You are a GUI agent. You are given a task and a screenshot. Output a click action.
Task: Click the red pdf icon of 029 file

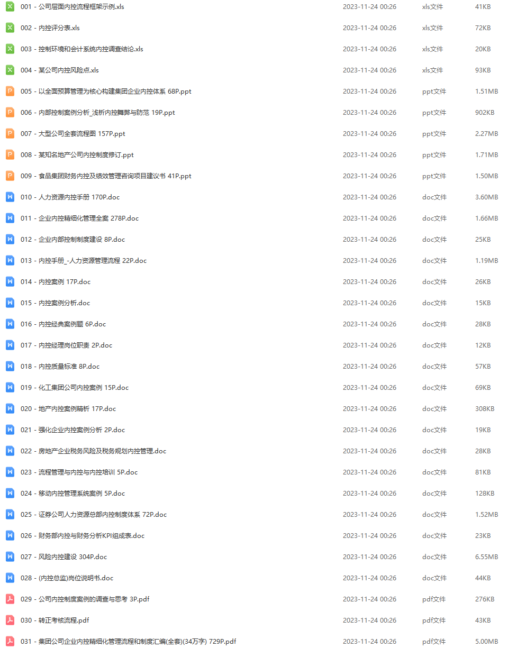pos(10,599)
